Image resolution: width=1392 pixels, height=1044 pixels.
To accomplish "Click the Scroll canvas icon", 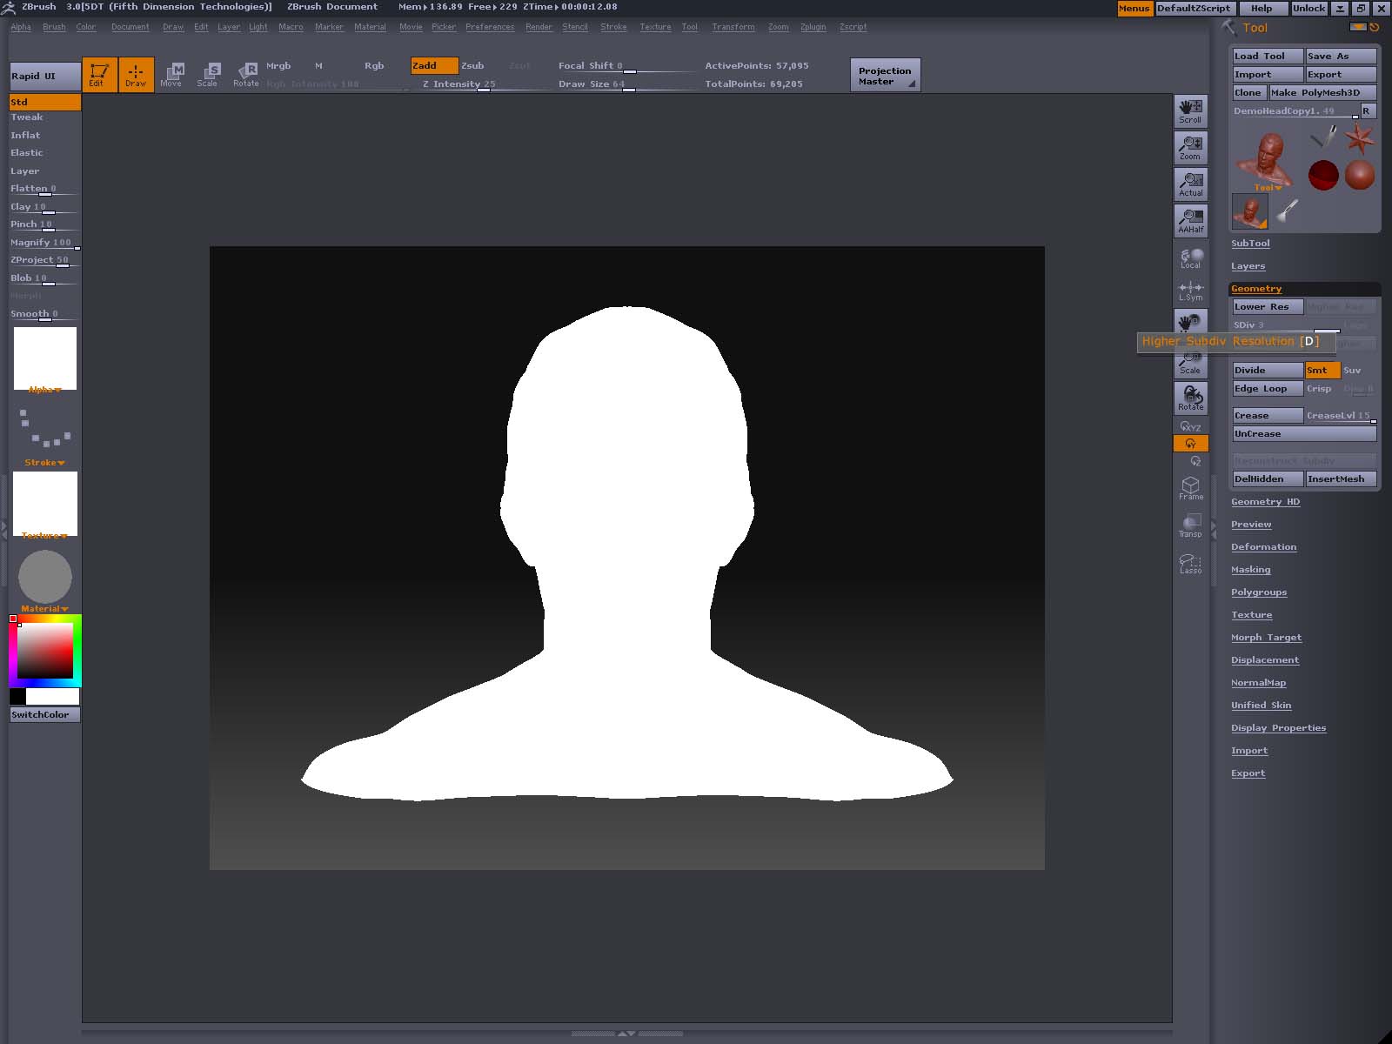I will [1190, 111].
